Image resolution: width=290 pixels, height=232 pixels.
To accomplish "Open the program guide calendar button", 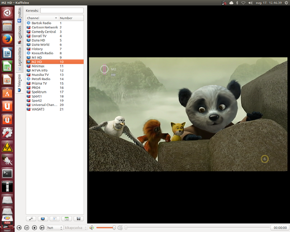I will click(x=67, y=218).
